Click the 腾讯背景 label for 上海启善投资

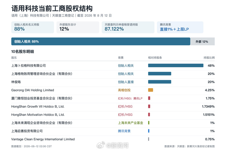pyautogui.click(x=124, y=131)
